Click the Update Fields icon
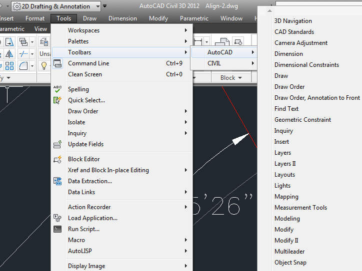 57,144
